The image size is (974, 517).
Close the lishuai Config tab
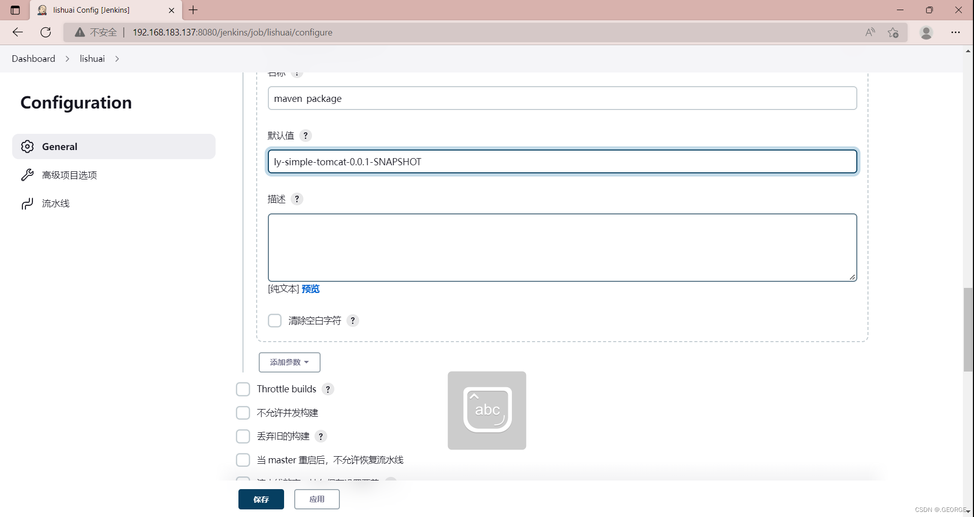point(171,10)
